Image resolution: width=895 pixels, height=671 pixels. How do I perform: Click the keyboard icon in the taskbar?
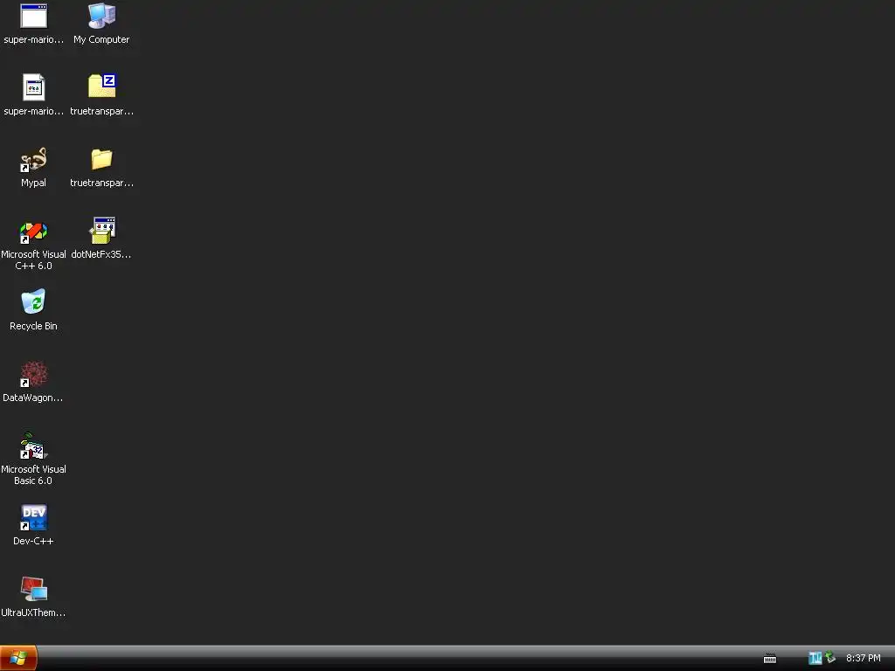click(770, 659)
